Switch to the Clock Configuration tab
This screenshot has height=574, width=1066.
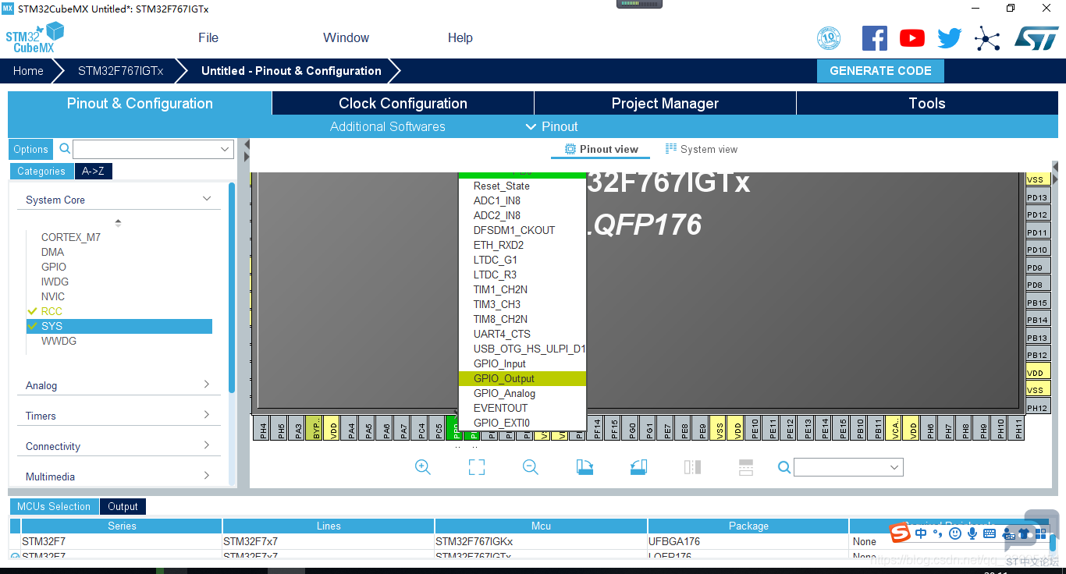[403, 104]
